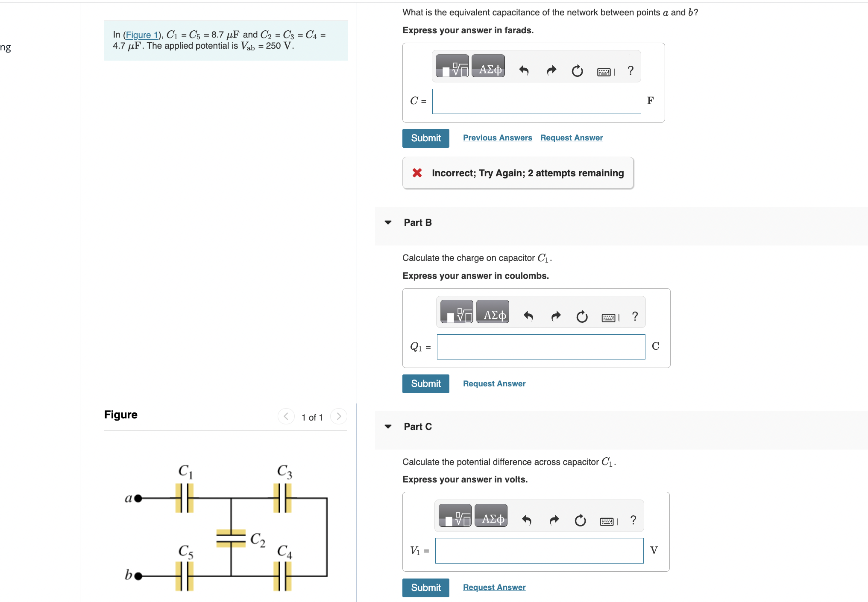Redo in Part A equation toolbar
Screen dimensions: 868x602
(x=551, y=70)
